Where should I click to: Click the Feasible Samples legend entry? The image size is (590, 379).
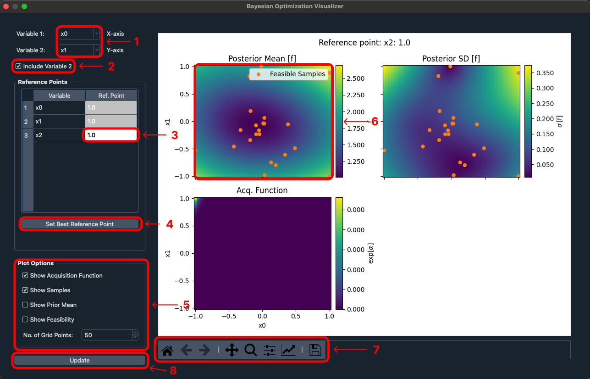coord(289,74)
